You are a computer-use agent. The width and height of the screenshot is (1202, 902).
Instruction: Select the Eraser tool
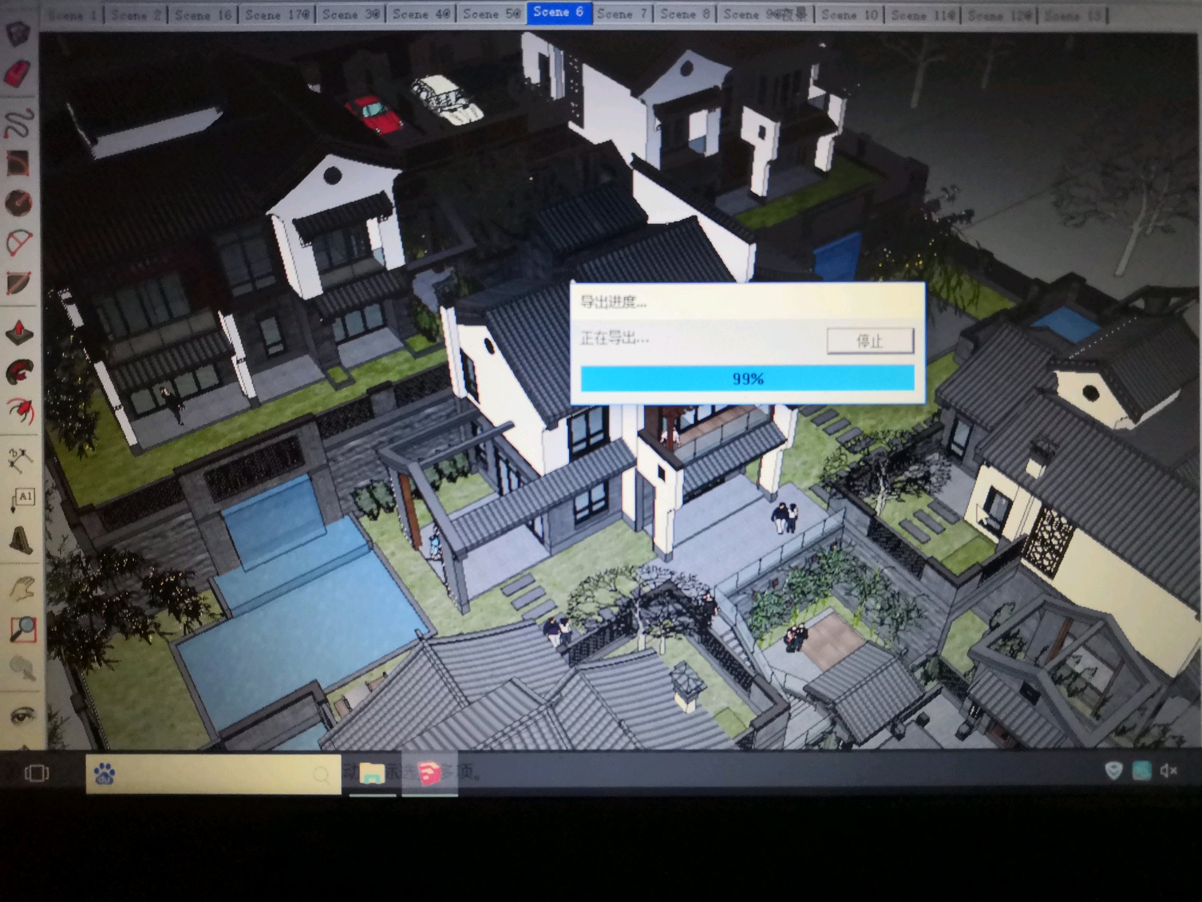click(x=18, y=73)
